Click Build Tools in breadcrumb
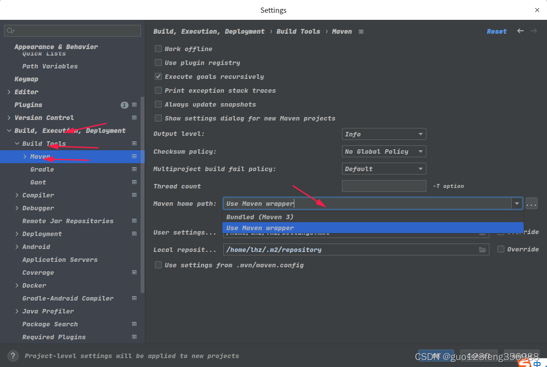Viewport: 547px width, 367px height. (x=298, y=31)
